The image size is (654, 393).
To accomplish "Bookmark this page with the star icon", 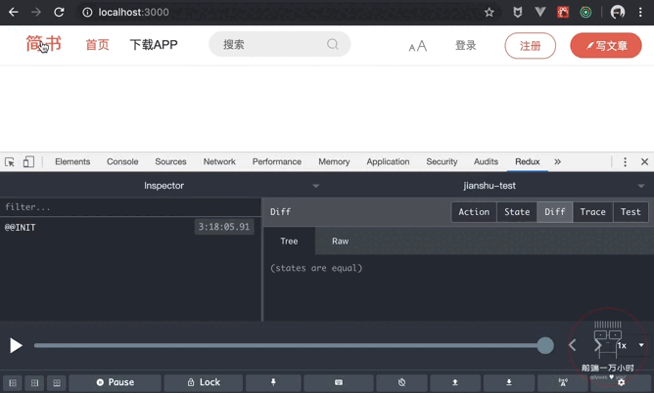I will point(490,13).
